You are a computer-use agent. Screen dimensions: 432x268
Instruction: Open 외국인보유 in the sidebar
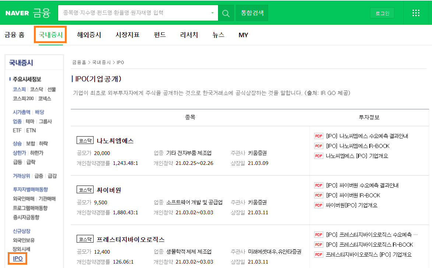24,240
